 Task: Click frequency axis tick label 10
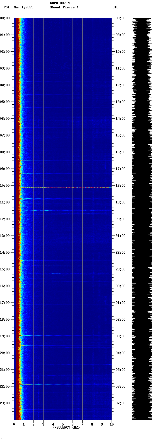[x=112, y=424]
